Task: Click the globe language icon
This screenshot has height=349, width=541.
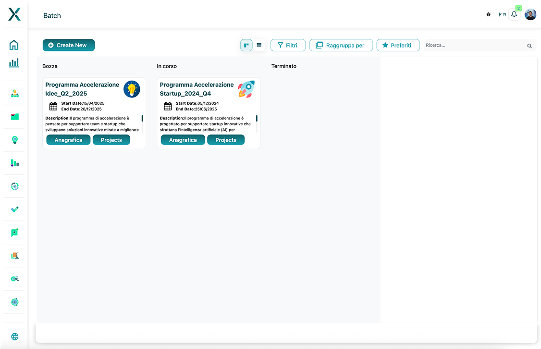Action: tap(14, 337)
